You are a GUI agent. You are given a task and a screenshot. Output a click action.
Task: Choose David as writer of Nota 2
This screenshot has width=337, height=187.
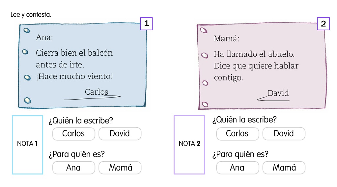click(x=284, y=134)
